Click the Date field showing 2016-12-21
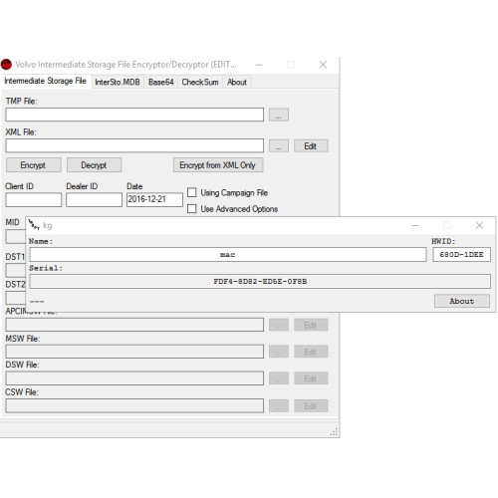 pyautogui.click(x=154, y=200)
